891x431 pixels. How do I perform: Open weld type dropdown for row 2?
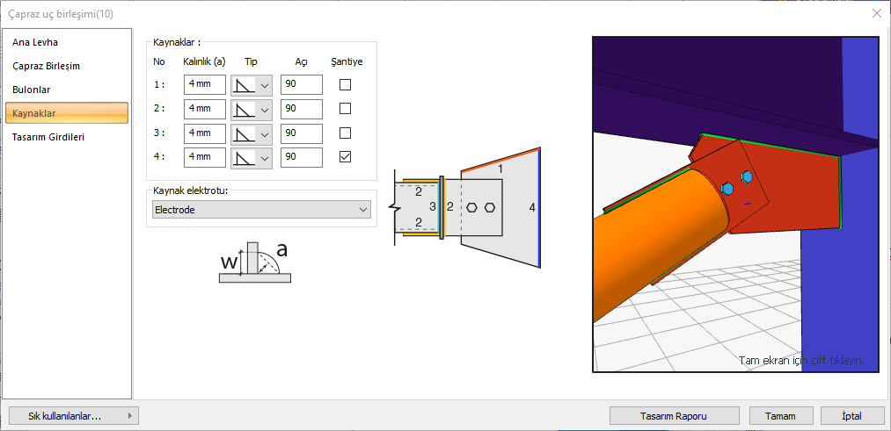pos(252,109)
